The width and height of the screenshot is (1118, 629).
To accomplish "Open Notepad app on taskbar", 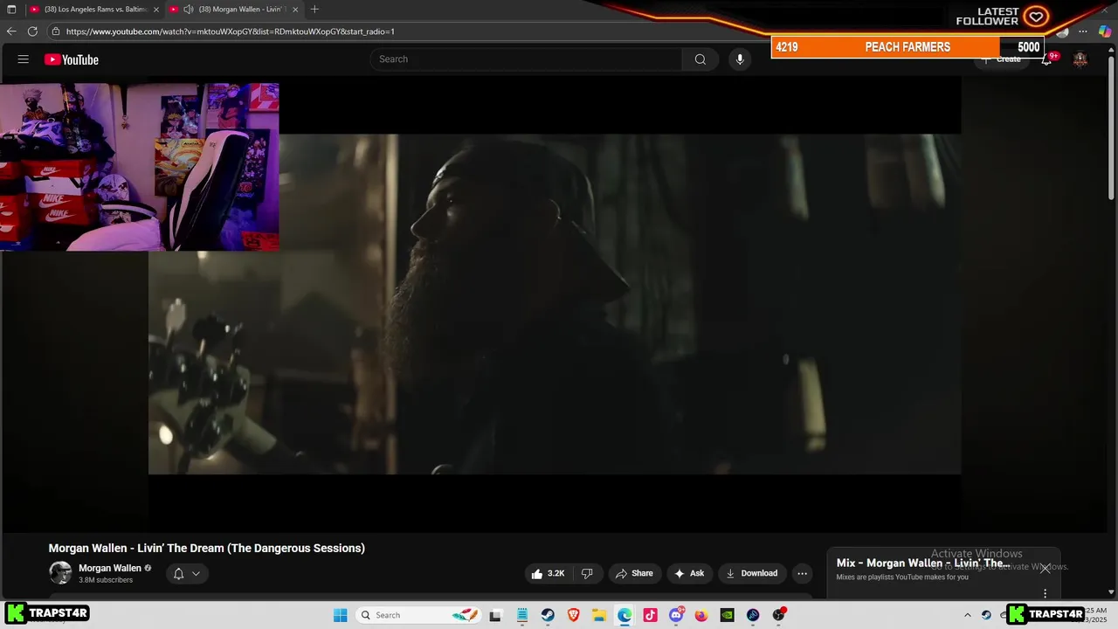I will tap(522, 615).
